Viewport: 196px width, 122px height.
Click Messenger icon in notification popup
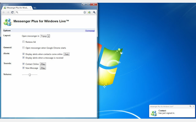(154, 113)
